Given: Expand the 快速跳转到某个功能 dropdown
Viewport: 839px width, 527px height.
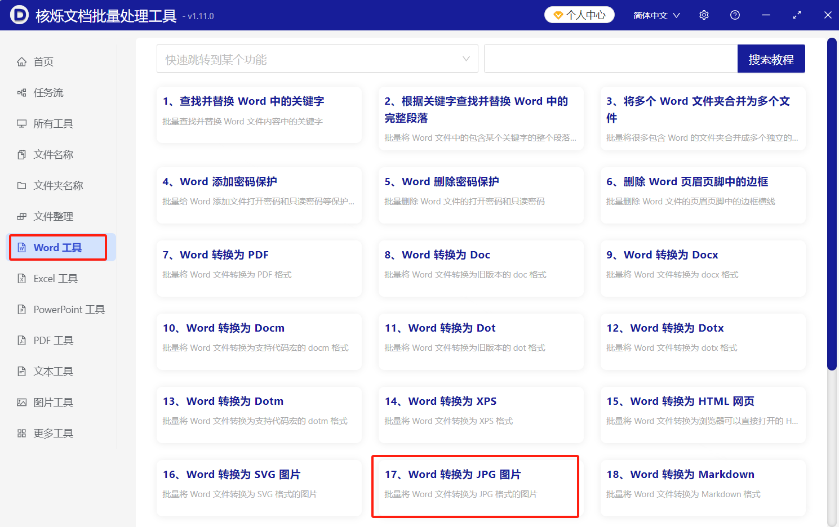Looking at the screenshot, I should pos(317,59).
